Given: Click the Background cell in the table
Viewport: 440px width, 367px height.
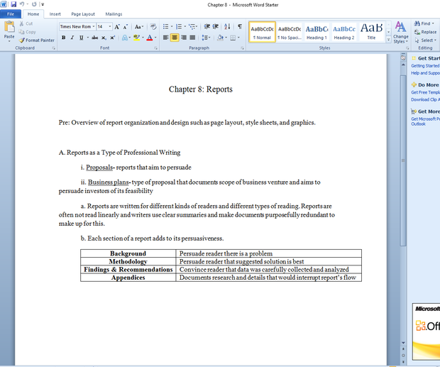Looking at the screenshot, I should pos(128,253).
